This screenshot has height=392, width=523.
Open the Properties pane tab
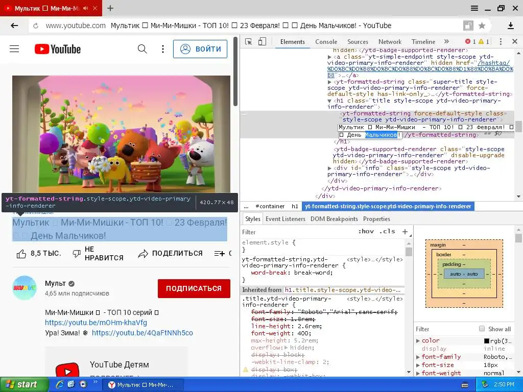[x=376, y=219]
